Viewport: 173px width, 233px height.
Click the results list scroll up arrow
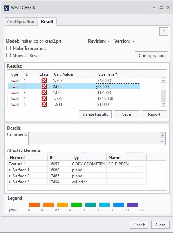click(164, 80)
